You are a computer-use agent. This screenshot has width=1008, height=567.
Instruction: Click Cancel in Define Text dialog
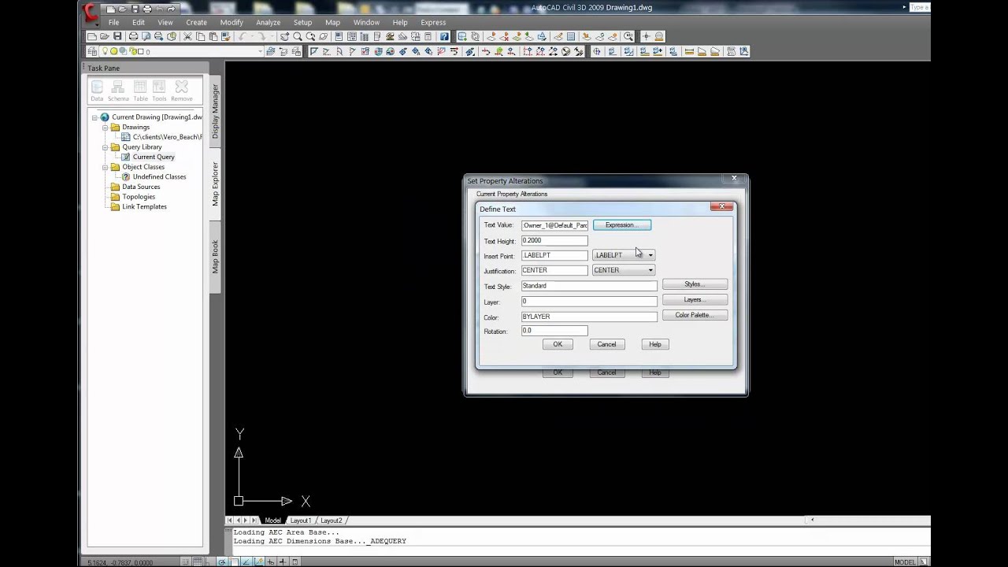606,344
